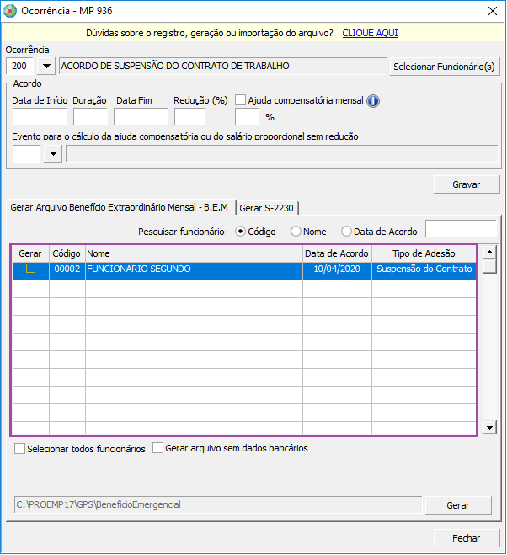Switch to the Gerar S-2230 tab
Screen dimensions: 507x555
coord(267,208)
